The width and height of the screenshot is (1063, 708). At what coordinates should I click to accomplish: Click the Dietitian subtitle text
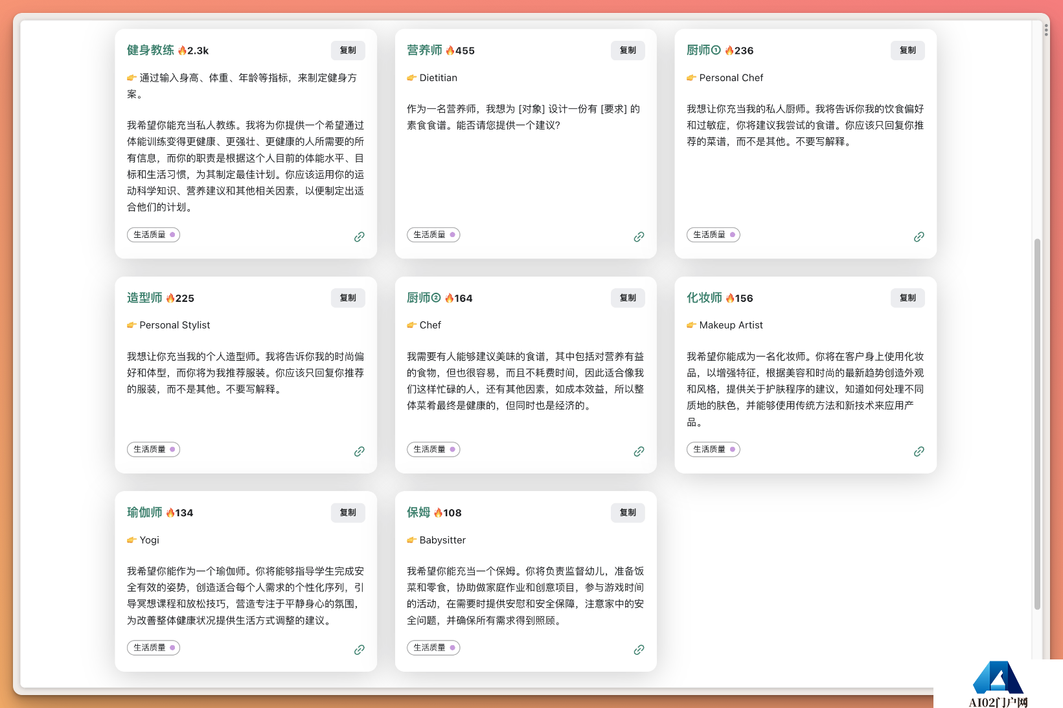439,78
